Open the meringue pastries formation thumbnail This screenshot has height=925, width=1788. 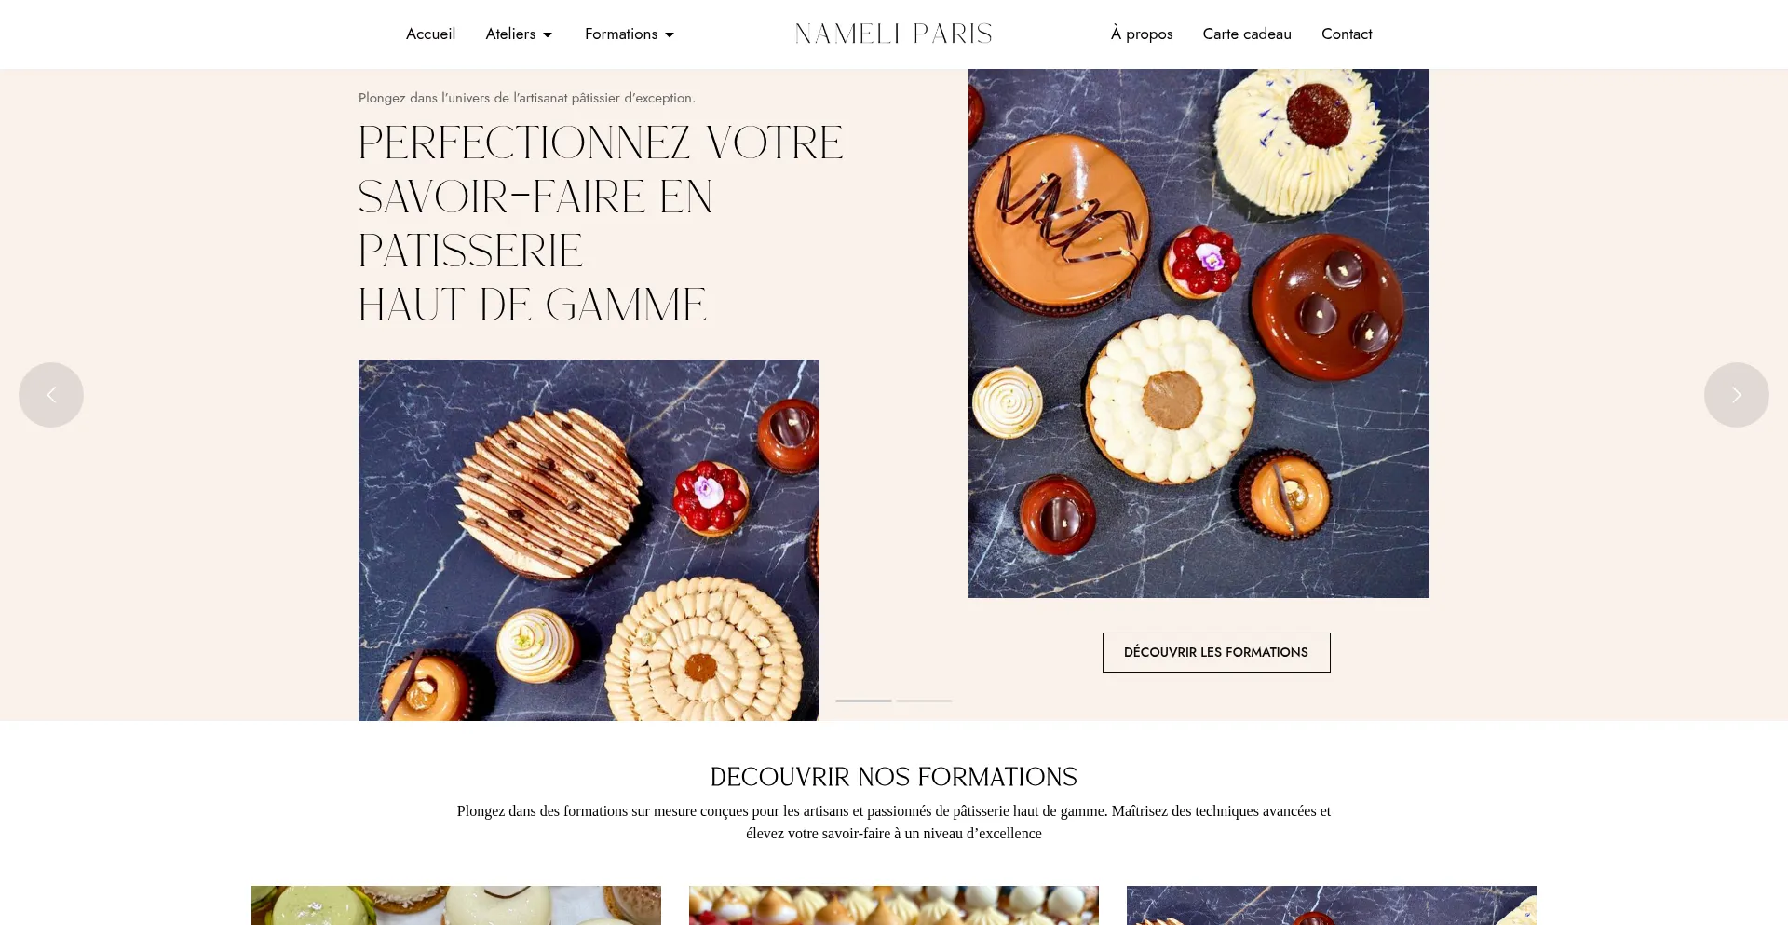[894, 905]
